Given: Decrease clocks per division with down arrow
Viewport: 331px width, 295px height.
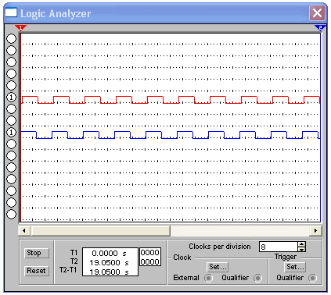Looking at the screenshot, I should pyautogui.click(x=302, y=249).
